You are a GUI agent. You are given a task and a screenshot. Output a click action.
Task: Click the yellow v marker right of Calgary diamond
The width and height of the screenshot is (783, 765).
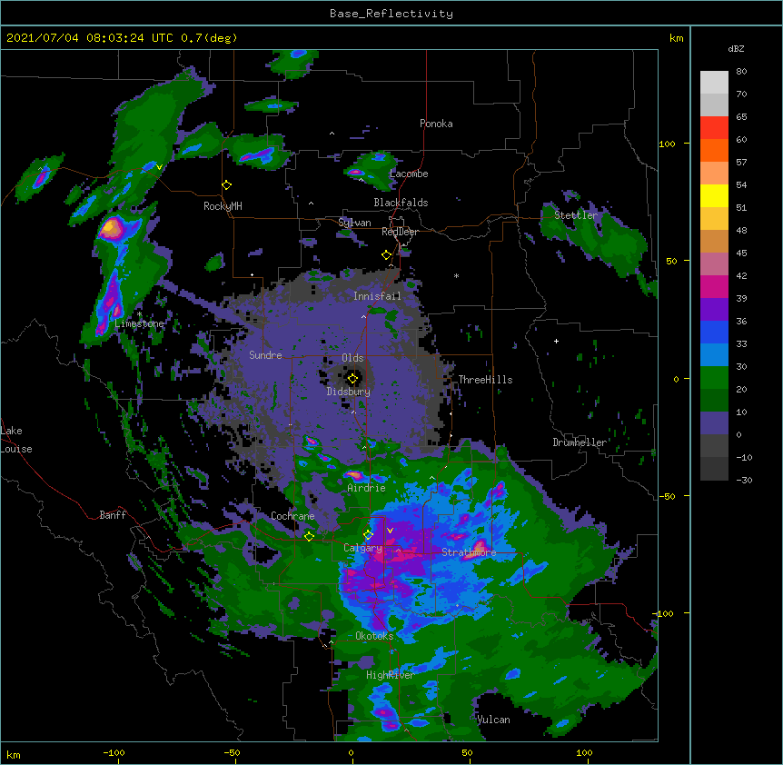pyautogui.click(x=390, y=531)
